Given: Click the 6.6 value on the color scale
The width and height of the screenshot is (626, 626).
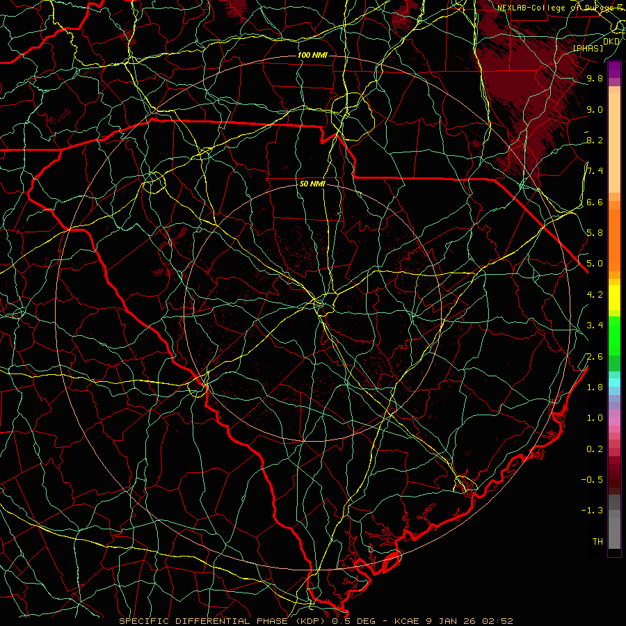Looking at the screenshot, I should 595,202.
